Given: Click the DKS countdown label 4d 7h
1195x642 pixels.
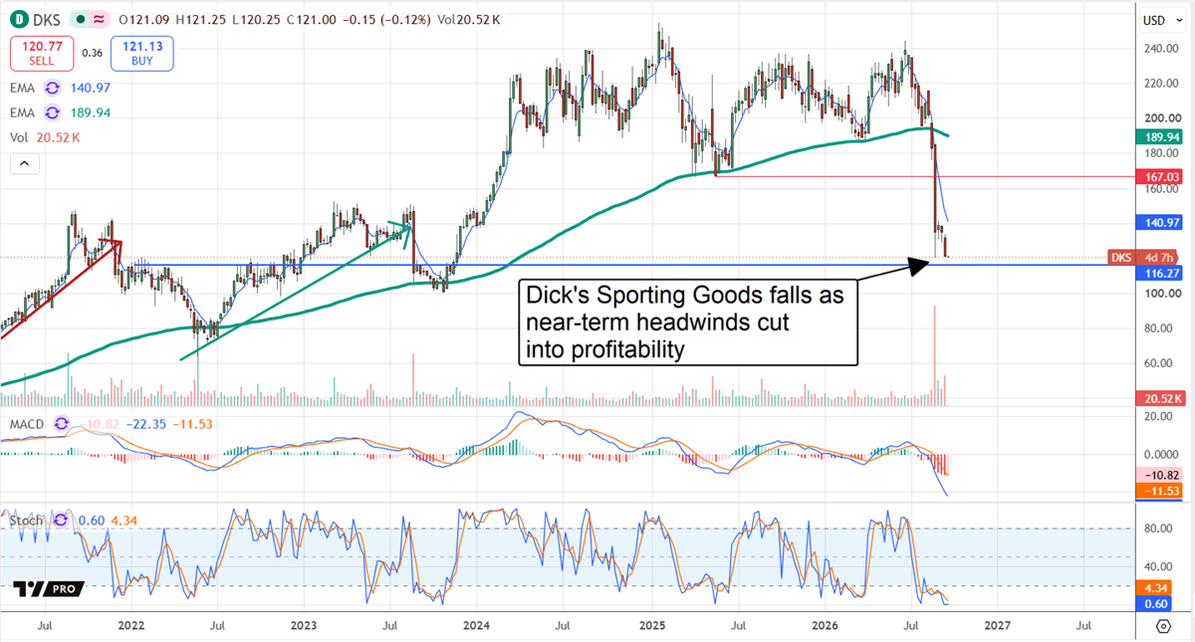Looking at the screenshot, I should (1145, 257).
